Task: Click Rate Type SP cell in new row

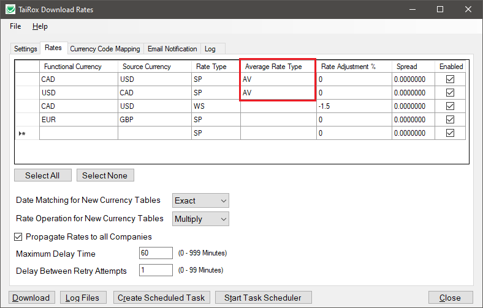Action: 216,133
